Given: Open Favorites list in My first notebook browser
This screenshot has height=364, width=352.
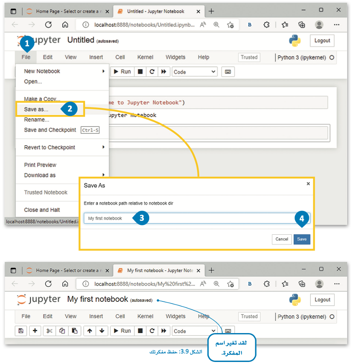Looking at the screenshot, I should click(x=285, y=284).
